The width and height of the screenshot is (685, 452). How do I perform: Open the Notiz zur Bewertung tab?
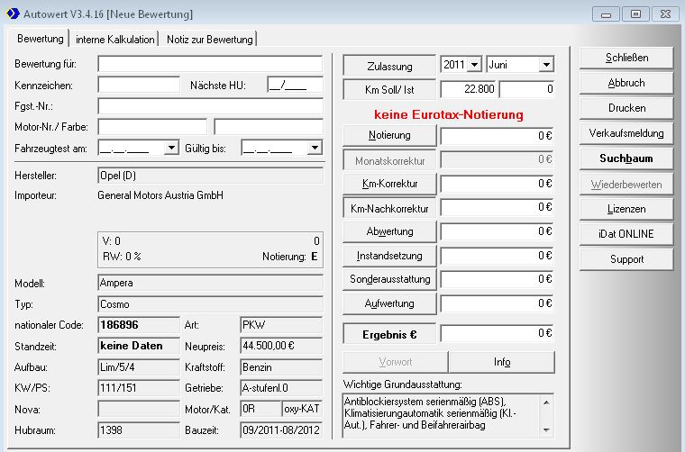pos(209,39)
